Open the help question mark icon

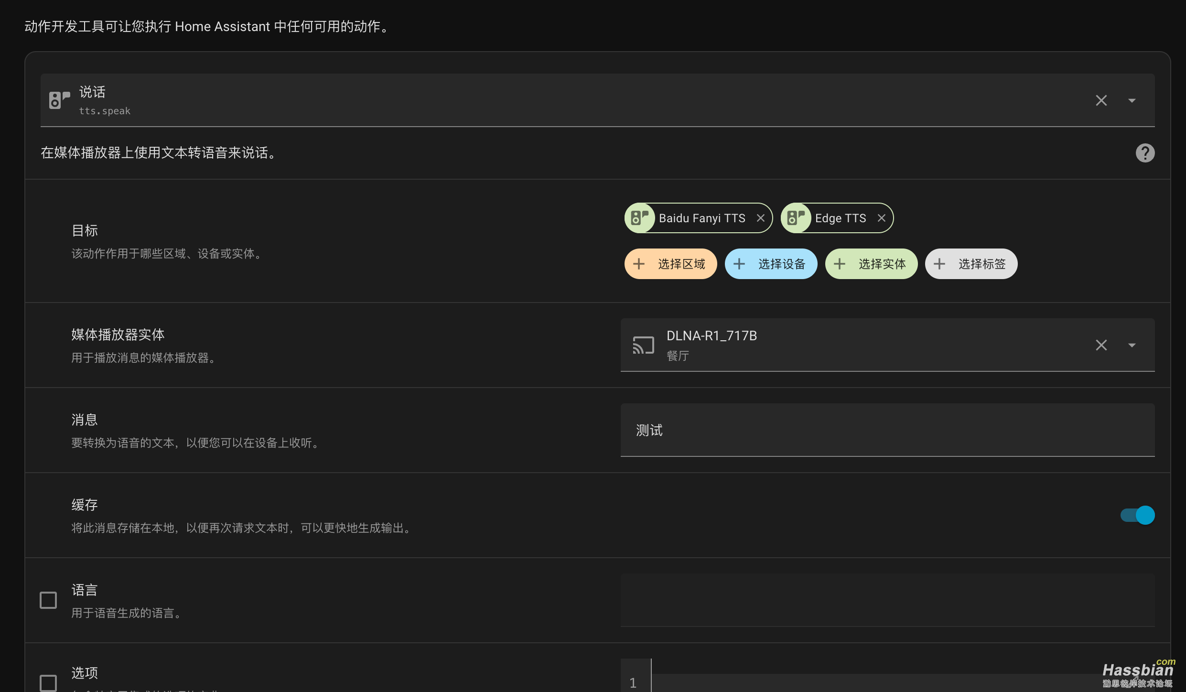[1145, 153]
